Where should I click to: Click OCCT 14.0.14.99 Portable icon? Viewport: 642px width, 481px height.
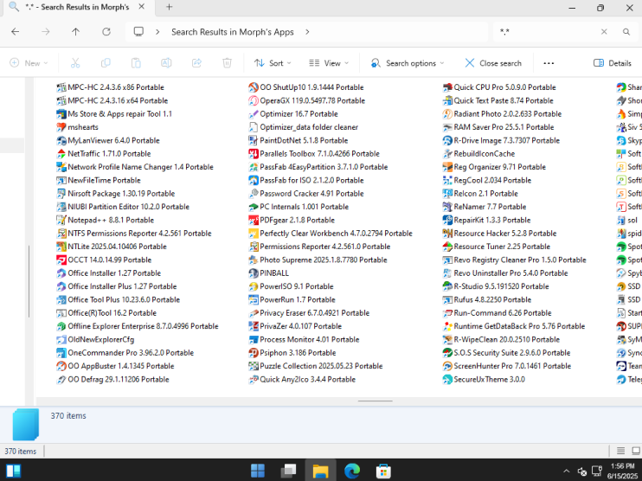point(61,260)
